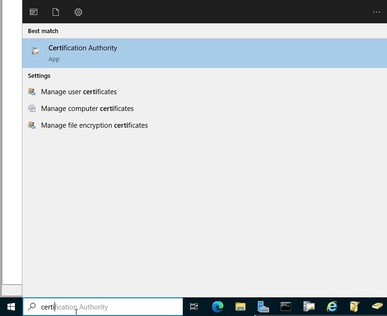This screenshot has height=316, width=387.
Task: Filter search results by Settings gear
Action: (x=78, y=12)
